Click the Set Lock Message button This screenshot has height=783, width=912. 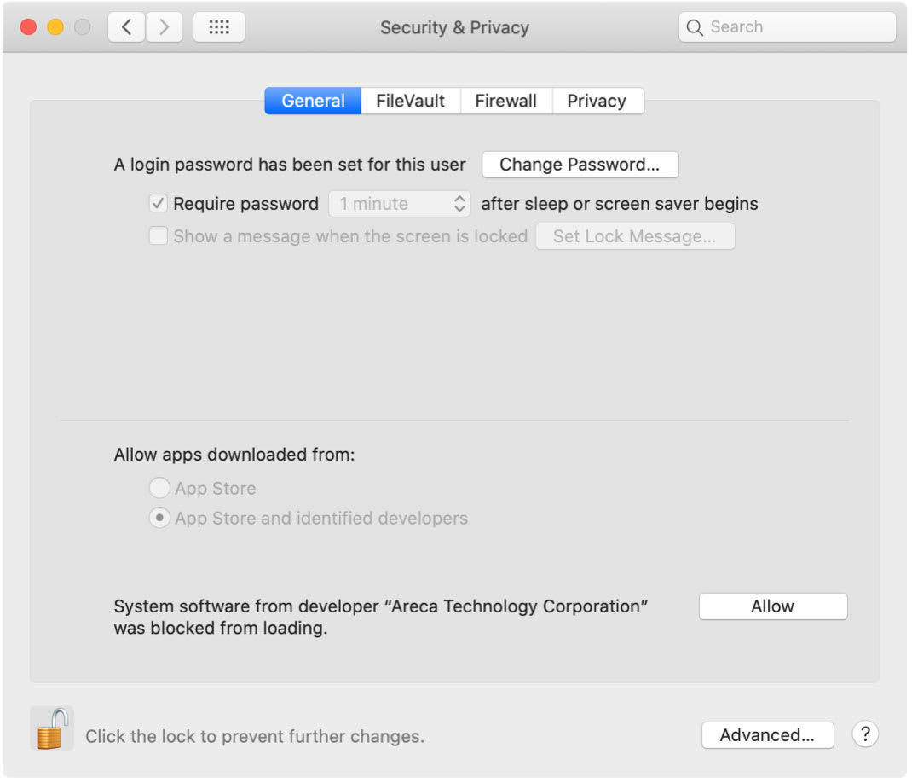(x=635, y=236)
